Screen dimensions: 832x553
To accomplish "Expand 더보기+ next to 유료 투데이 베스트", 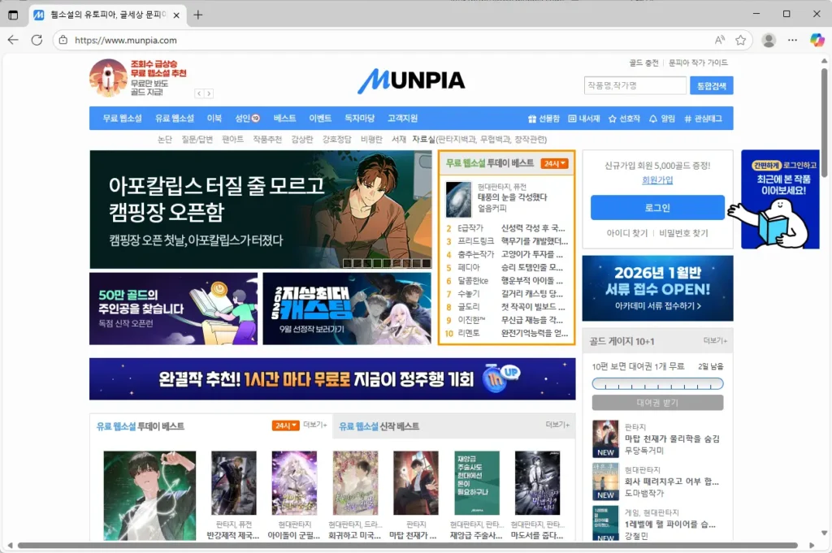I will [314, 425].
